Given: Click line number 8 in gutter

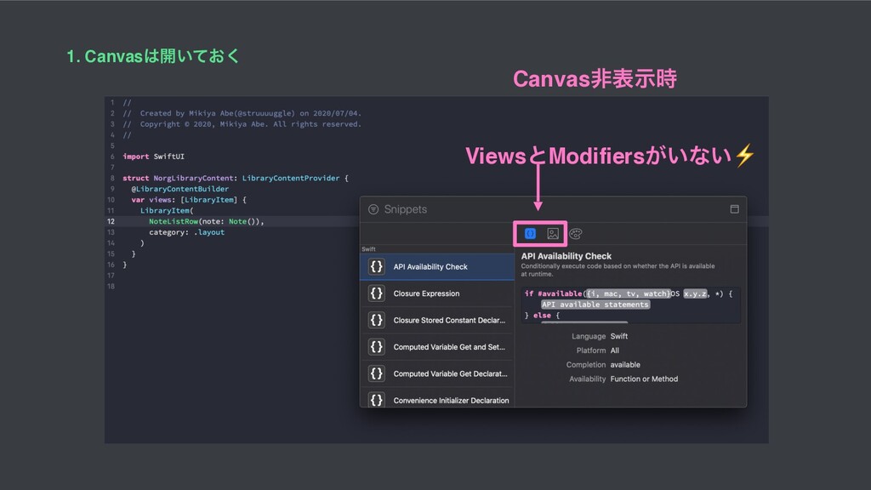Looking at the screenshot, I should coord(111,178).
